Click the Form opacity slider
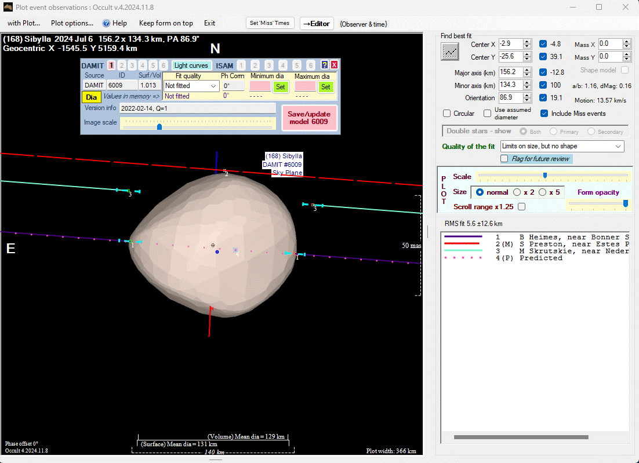The image size is (639, 463). (x=598, y=203)
